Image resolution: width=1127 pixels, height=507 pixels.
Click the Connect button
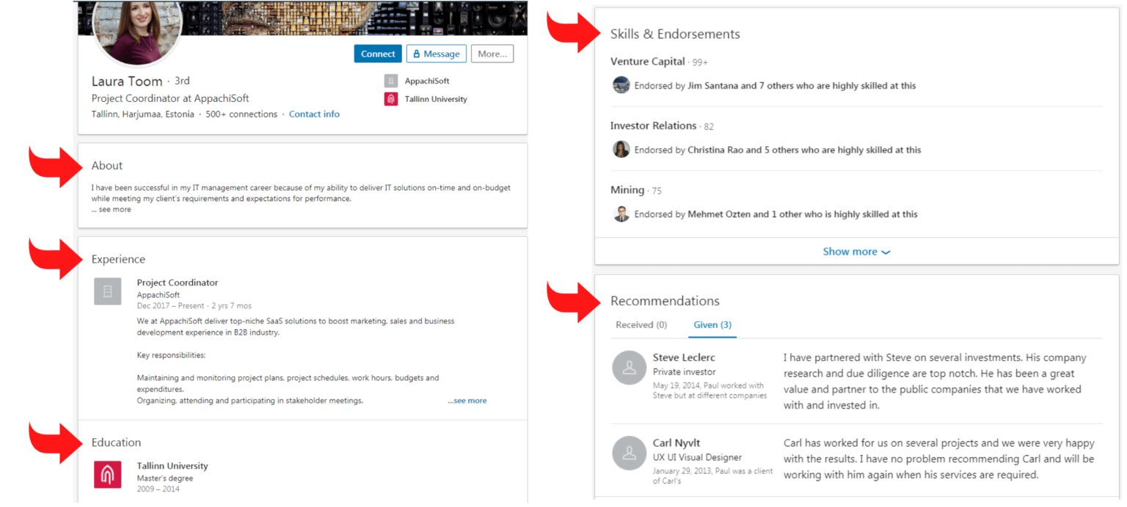(x=378, y=53)
